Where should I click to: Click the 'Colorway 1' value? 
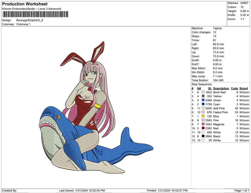[23, 24]
